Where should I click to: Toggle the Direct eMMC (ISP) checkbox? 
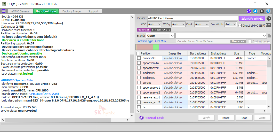point(240,26)
